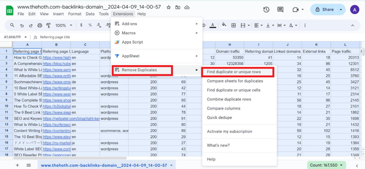The width and height of the screenshot is (365, 169).
Task: Open the b2bdigital link in row 10
Action: pyautogui.click(x=57, y=106)
